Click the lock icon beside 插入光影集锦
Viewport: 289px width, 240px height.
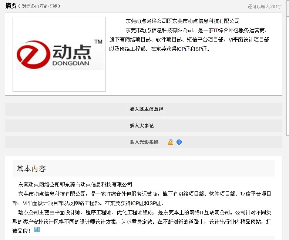pyautogui.click(x=171, y=142)
